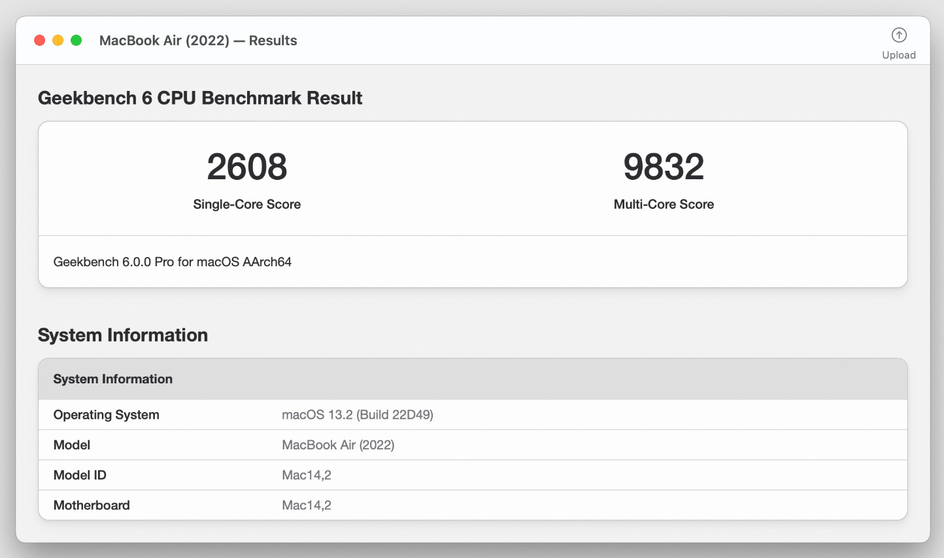
Task: Click the Multi-Core Score label
Action: pos(664,204)
